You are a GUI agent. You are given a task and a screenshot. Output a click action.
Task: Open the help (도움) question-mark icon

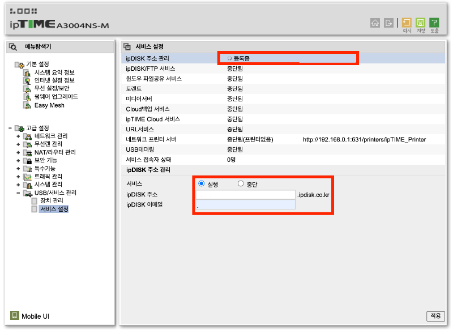point(434,23)
